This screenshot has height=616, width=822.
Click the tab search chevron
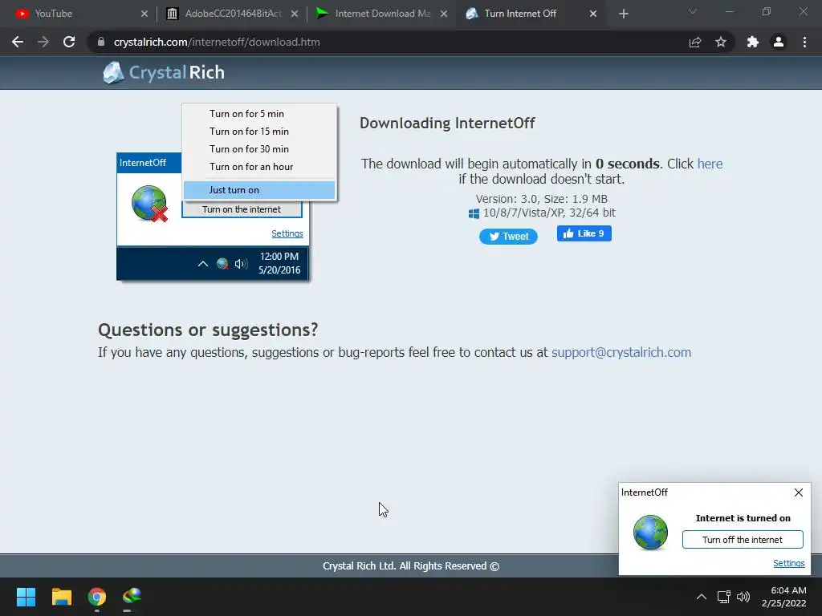coord(693,11)
